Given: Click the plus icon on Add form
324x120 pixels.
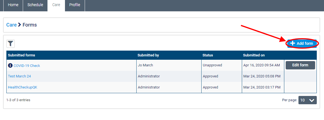Looking at the screenshot, I should pos(292,43).
